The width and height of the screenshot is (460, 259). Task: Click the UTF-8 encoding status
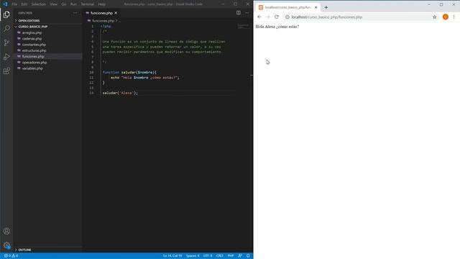[208, 256]
